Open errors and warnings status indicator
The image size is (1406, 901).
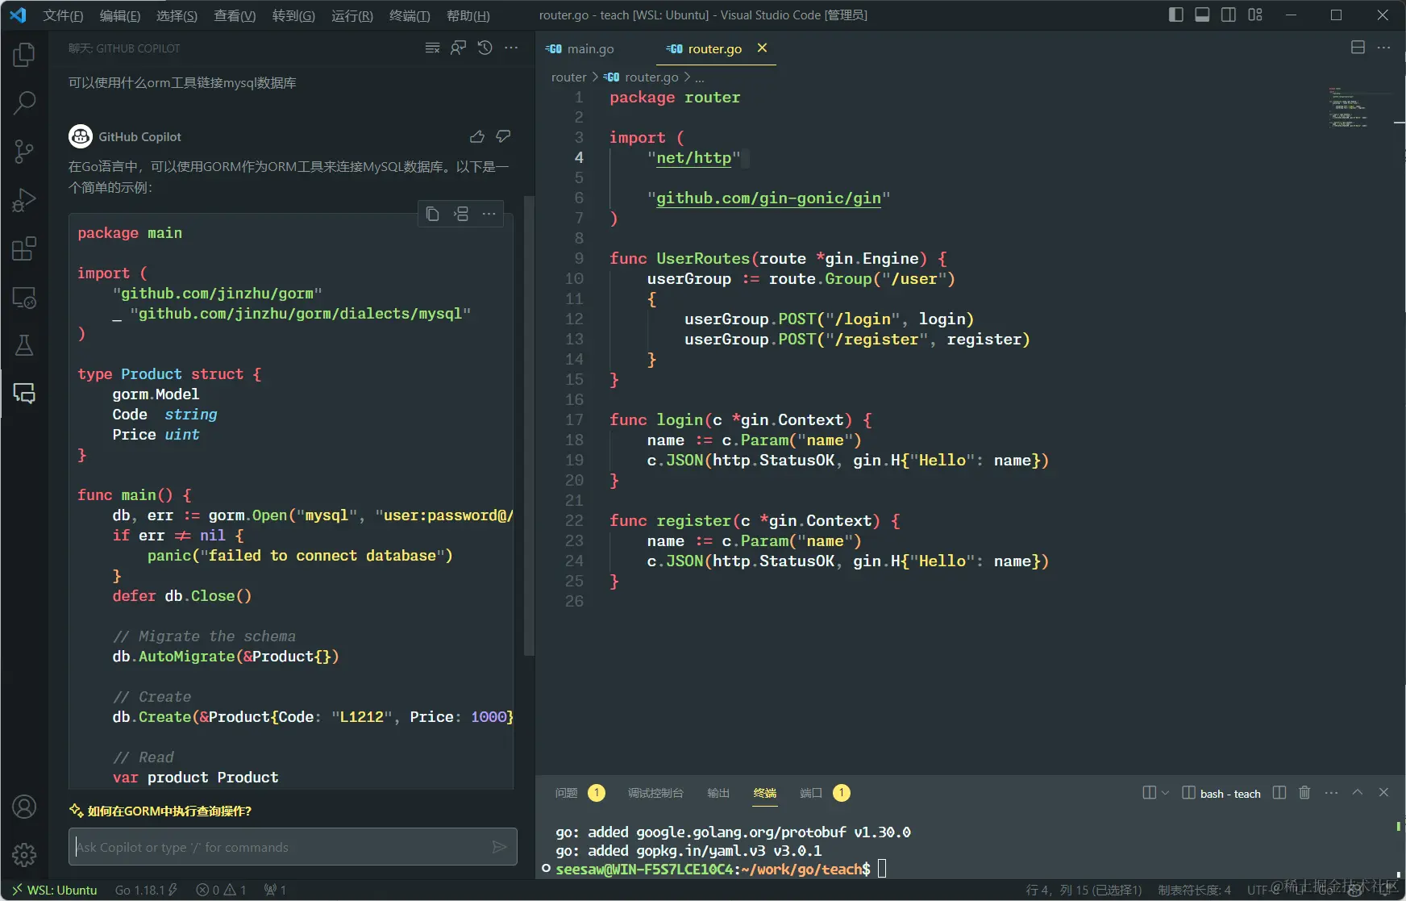(x=221, y=890)
